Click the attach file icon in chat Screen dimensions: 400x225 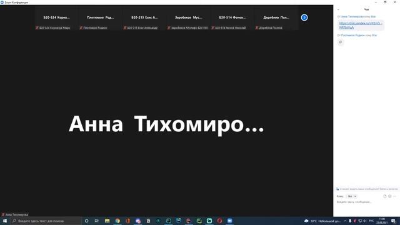pyautogui.click(x=385, y=196)
